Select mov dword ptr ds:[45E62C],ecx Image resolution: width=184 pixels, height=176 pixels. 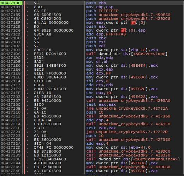pyautogui.click(x=122, y=89)
